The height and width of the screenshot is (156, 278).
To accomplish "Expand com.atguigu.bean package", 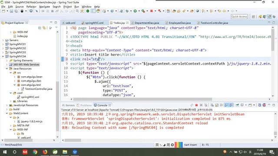I will [14, 77].
